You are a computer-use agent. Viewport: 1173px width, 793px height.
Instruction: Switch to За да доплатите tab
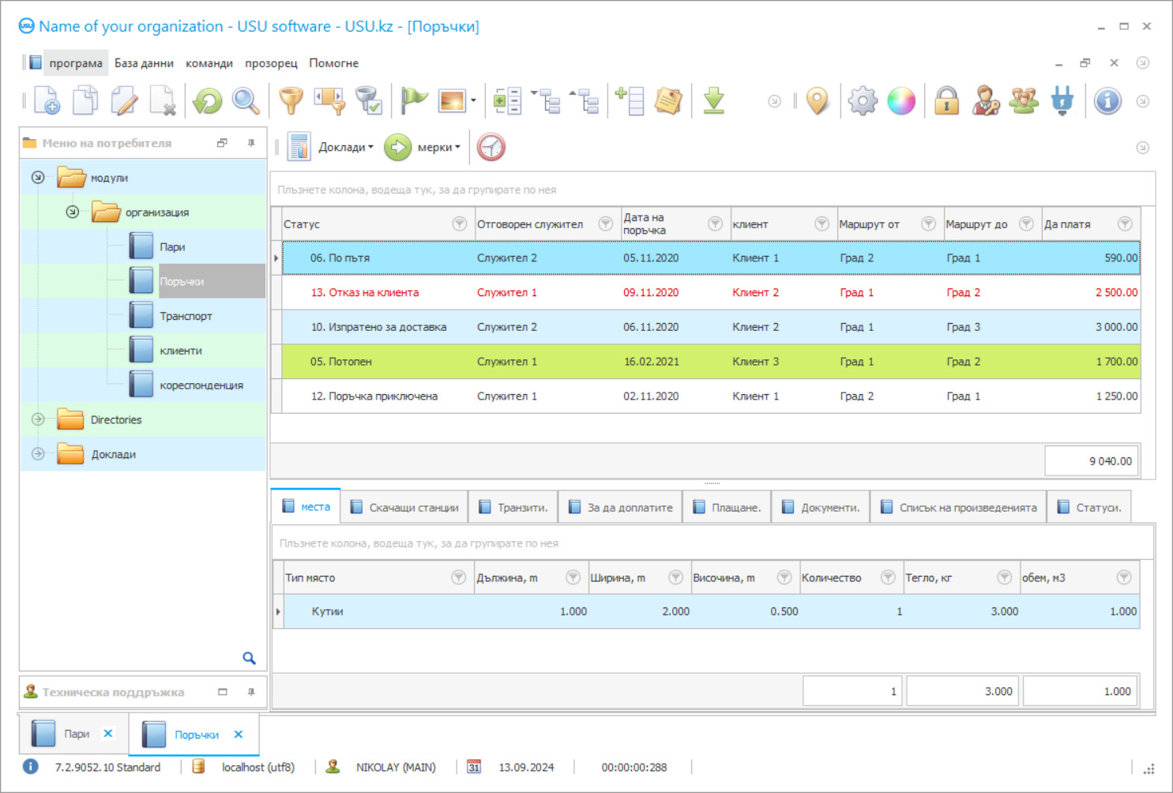pos(621,507)
